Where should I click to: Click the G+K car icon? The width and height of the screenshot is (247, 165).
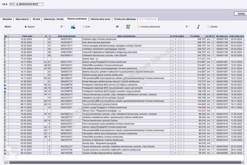click(73, 27)
